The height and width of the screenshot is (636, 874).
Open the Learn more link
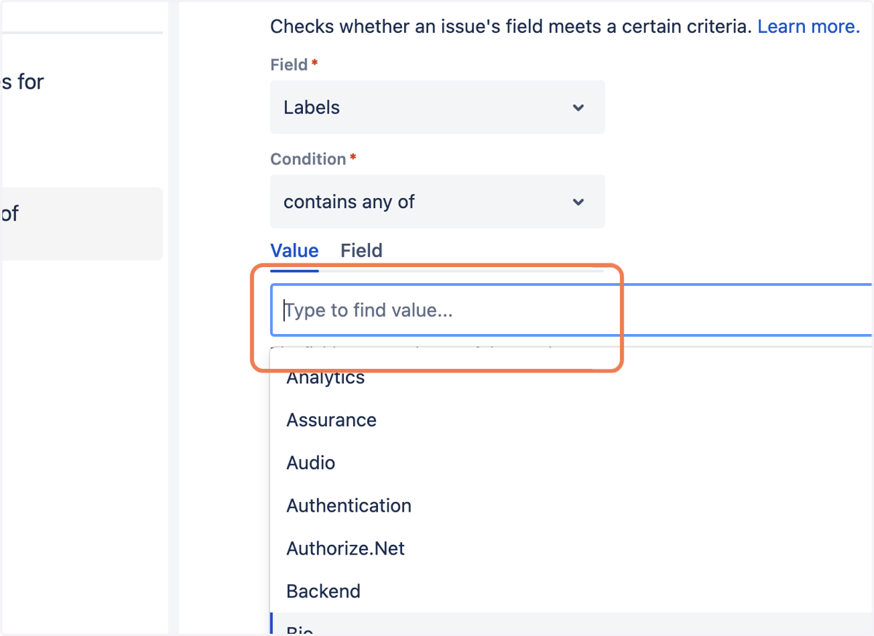[808, 27]
